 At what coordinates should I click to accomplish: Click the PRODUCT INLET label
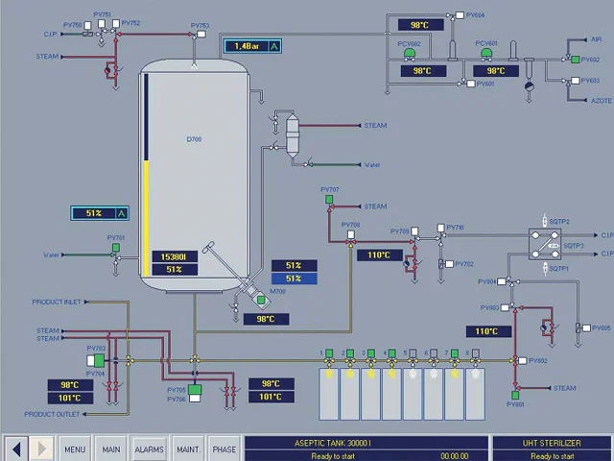click(57, 302)
